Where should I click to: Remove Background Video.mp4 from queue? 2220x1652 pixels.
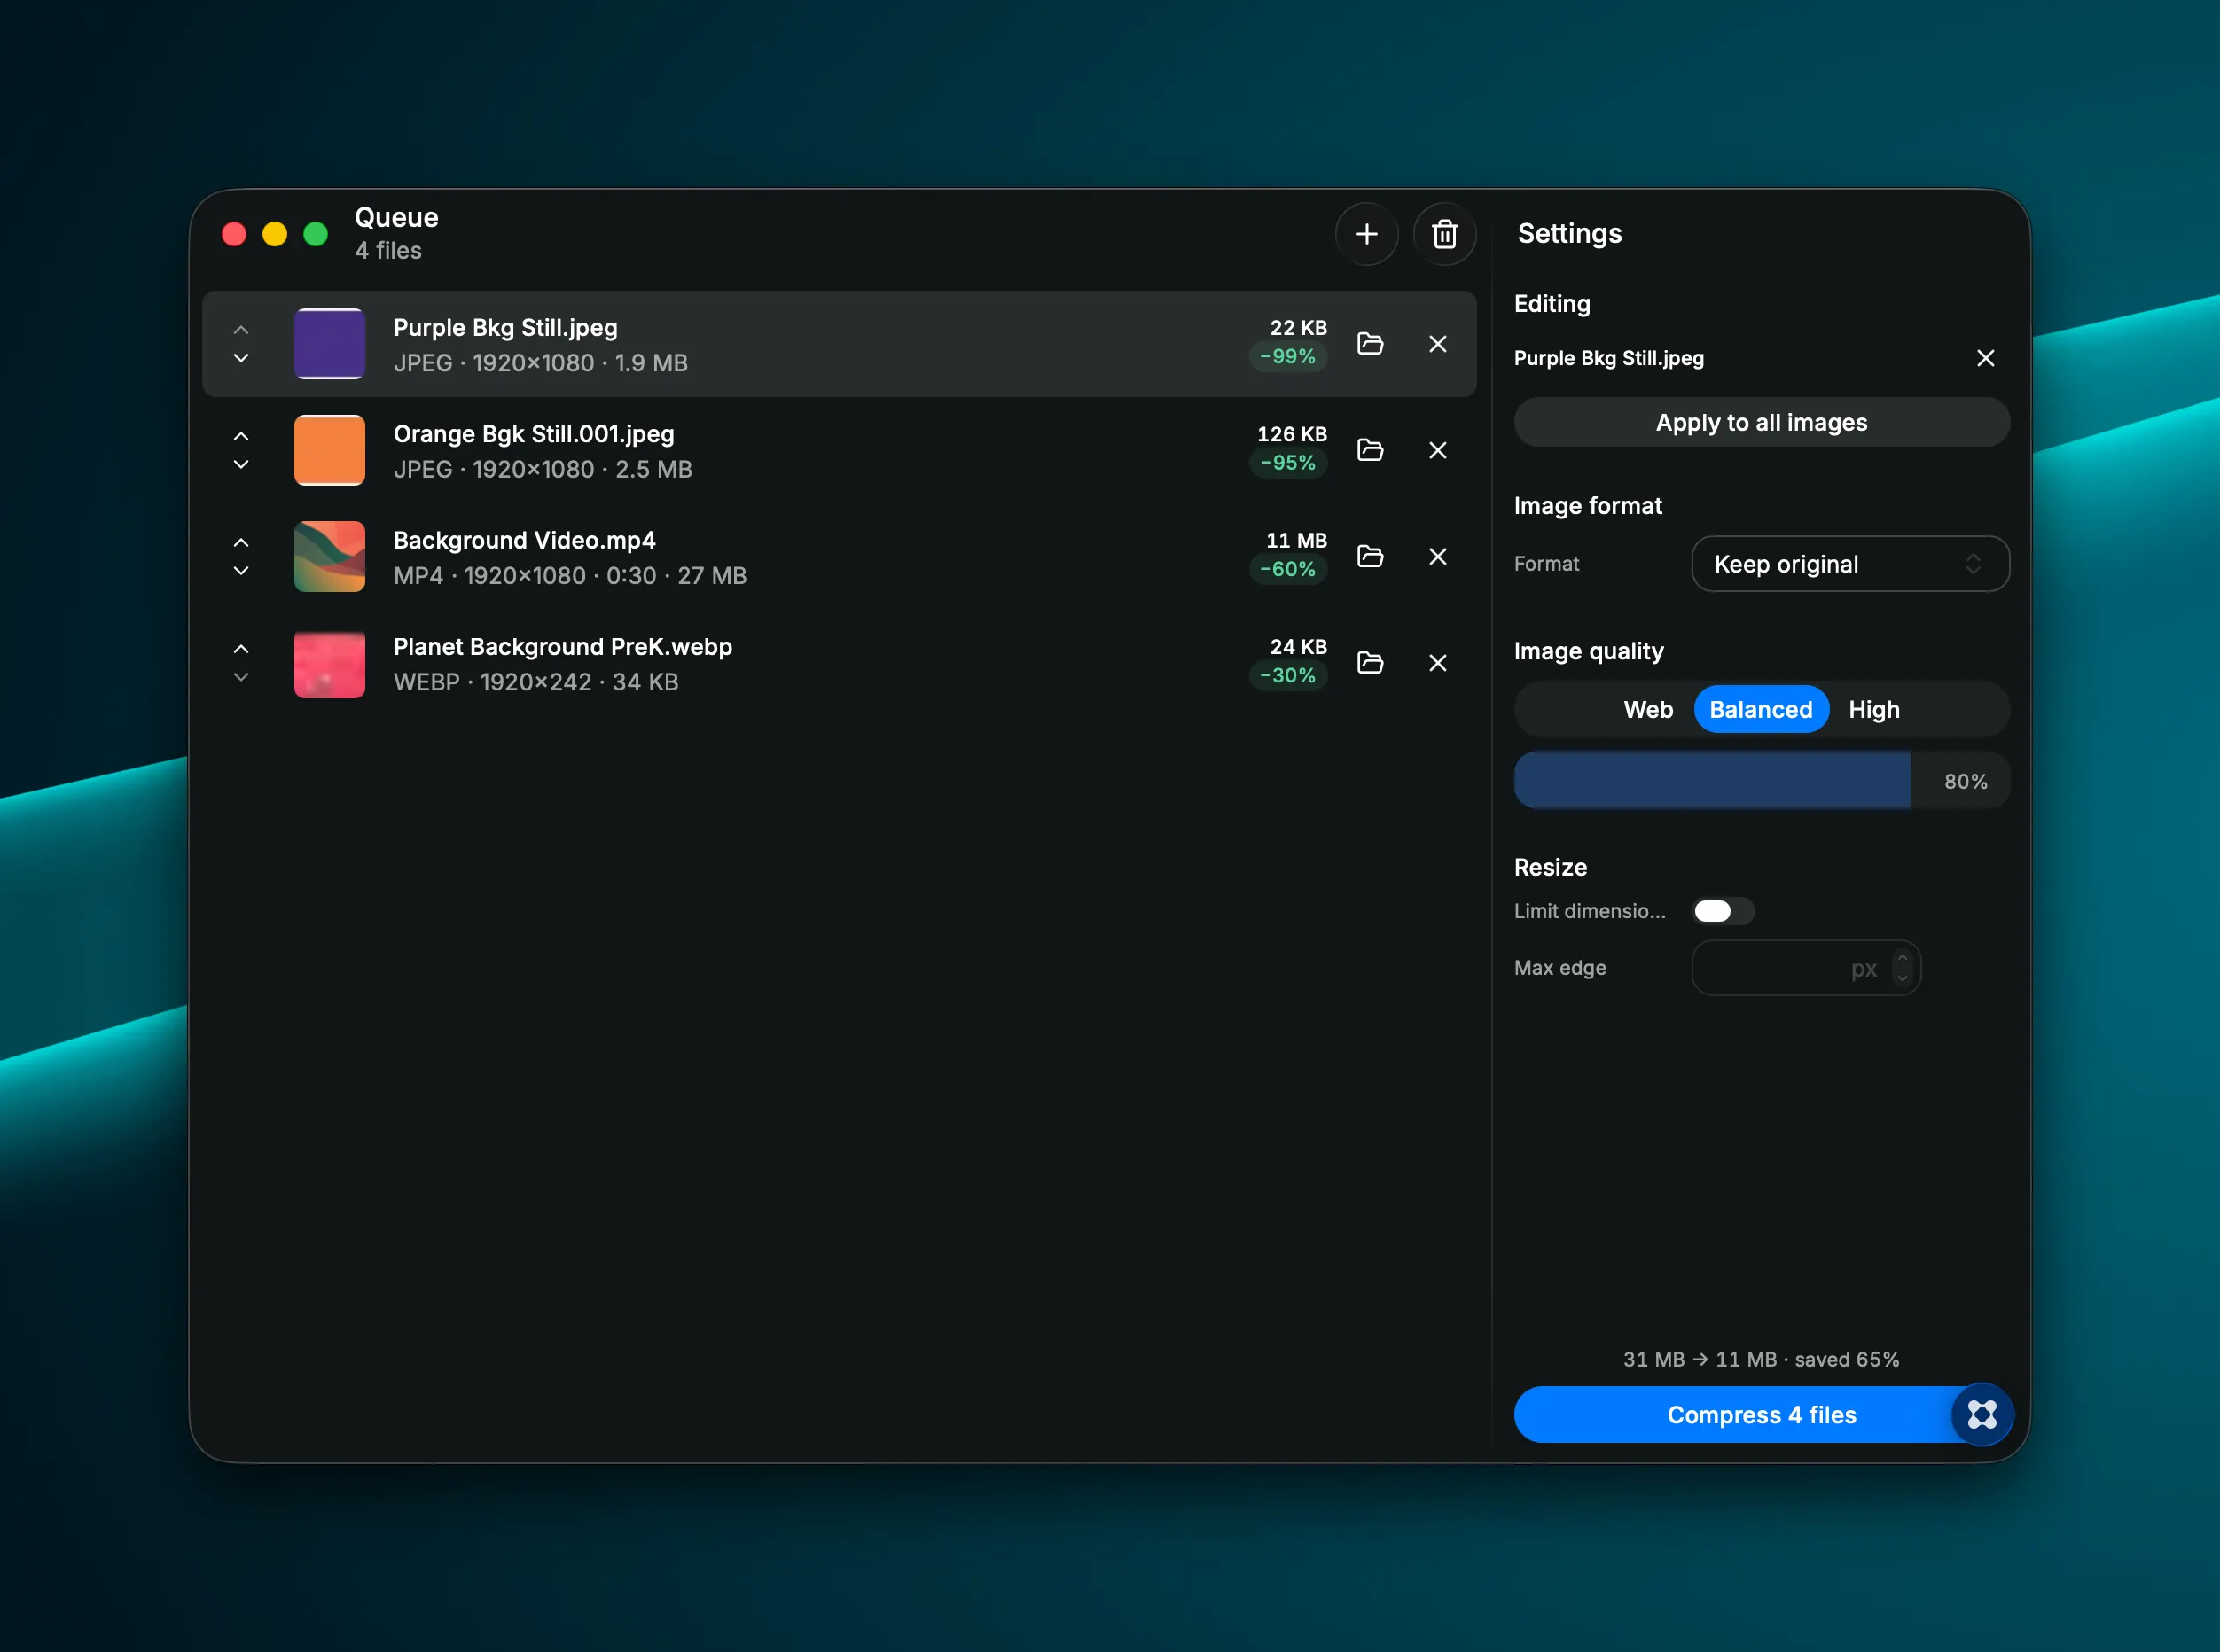(x=1438, y=556)
